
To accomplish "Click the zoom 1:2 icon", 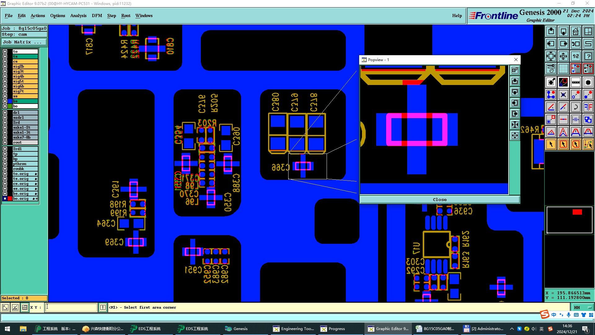I will coord(575,56).
